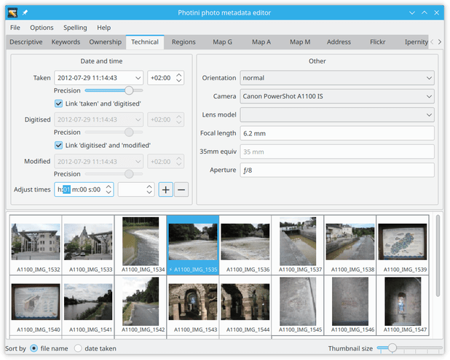Click the Focal length input field
Image resolution: width=450 pixels, height=360 pixels.
click(x=337, y=133)
